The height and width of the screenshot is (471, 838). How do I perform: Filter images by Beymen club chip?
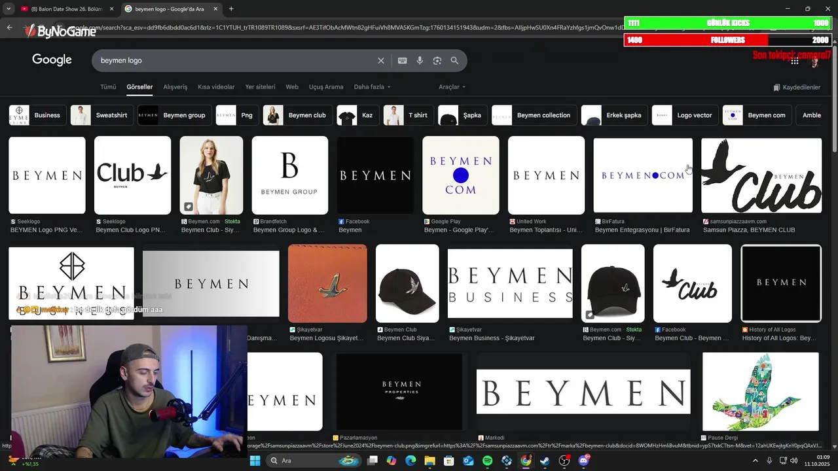coord(298,115)
